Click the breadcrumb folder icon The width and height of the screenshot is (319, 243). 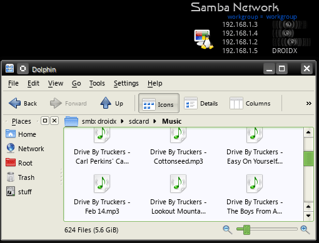click(x=71, y=121)
